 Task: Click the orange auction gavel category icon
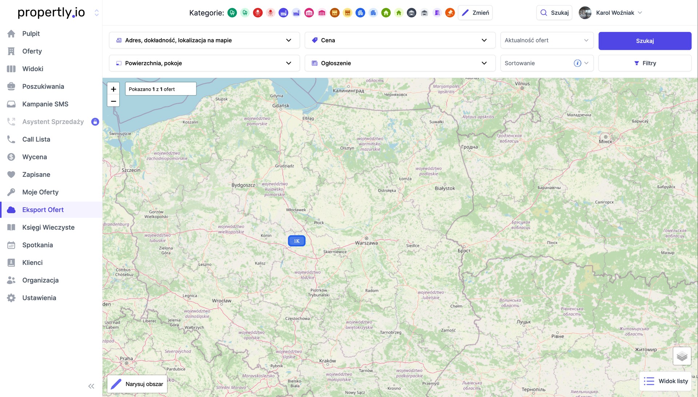click(x=450, y=13)
